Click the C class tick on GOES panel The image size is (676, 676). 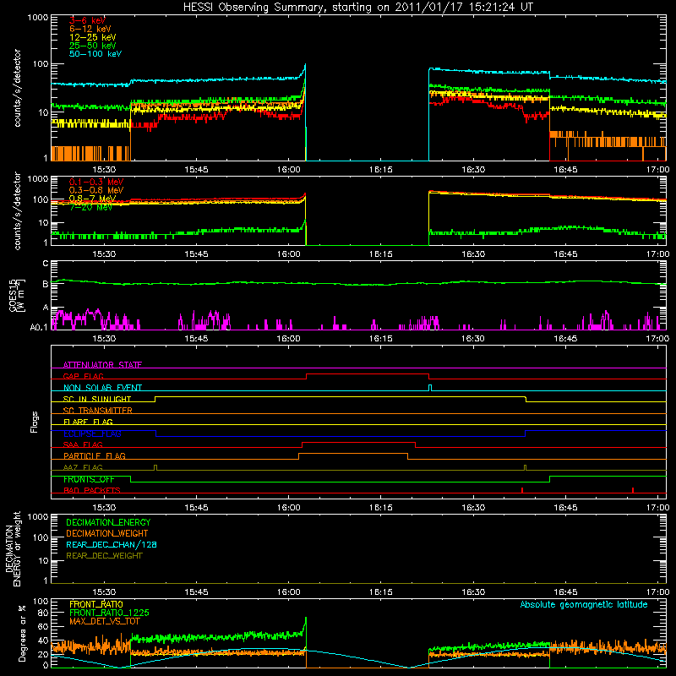46,264
